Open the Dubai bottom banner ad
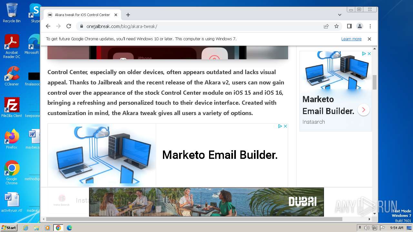 coord(206,202)
